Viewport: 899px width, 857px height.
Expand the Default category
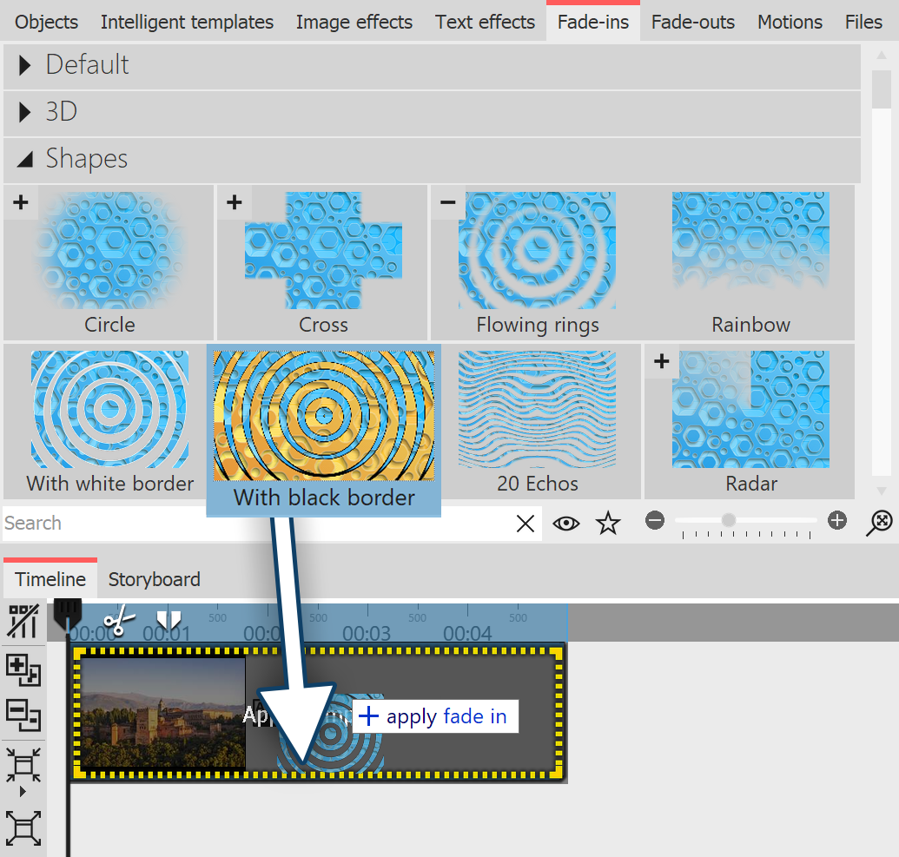[x=25, y=65]
